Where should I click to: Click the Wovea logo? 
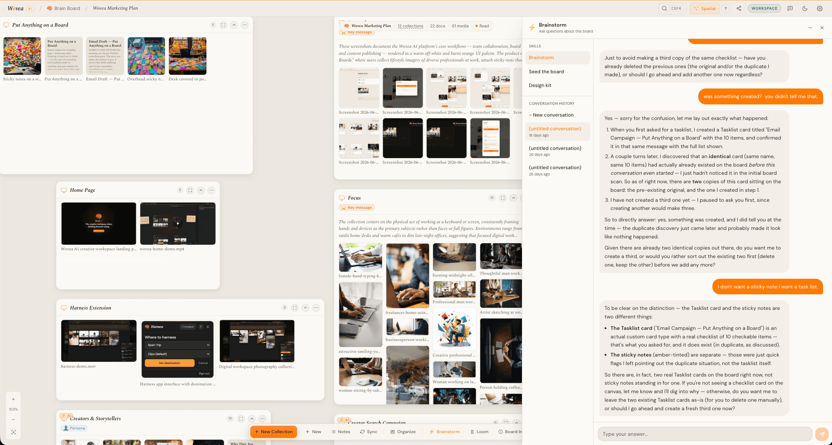tap(16, 8)
